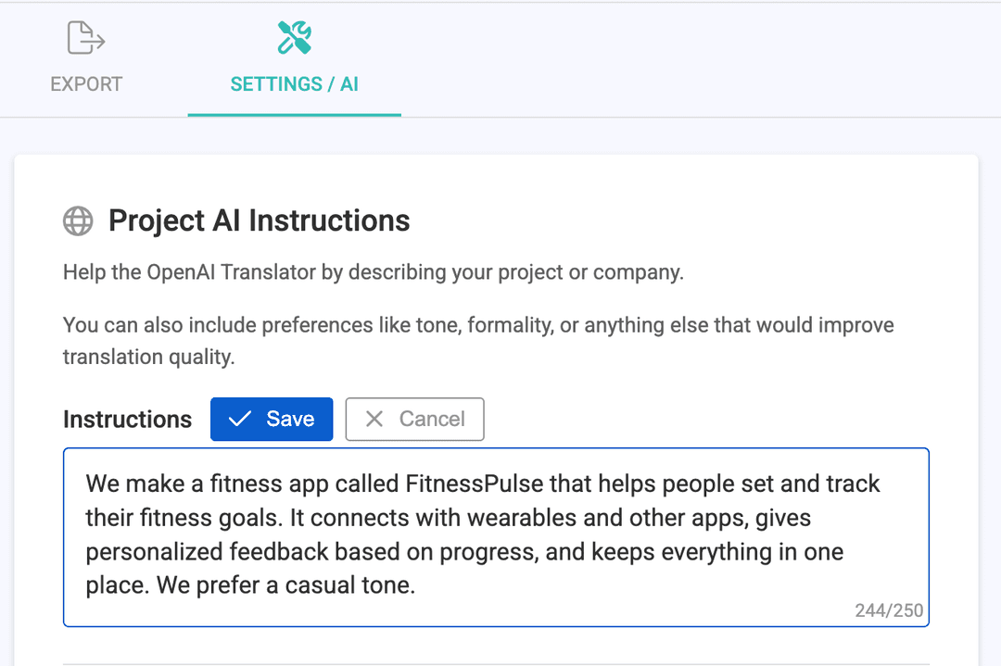Save the AI instructions

272,419
